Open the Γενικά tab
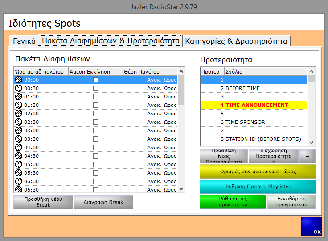Image resolution: width=328 pixels, height=241 pixels. [24, 41]
